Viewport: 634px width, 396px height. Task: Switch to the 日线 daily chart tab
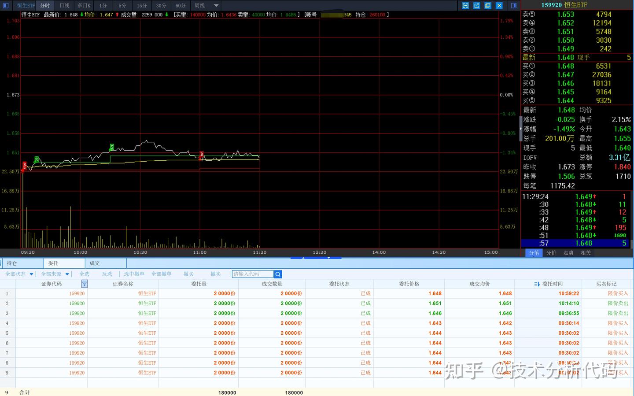pos(64,6)
